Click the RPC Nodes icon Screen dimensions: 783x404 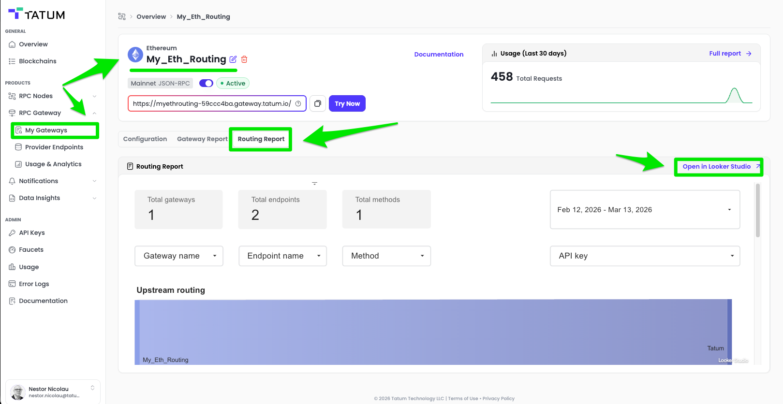(x=12, y=96)
